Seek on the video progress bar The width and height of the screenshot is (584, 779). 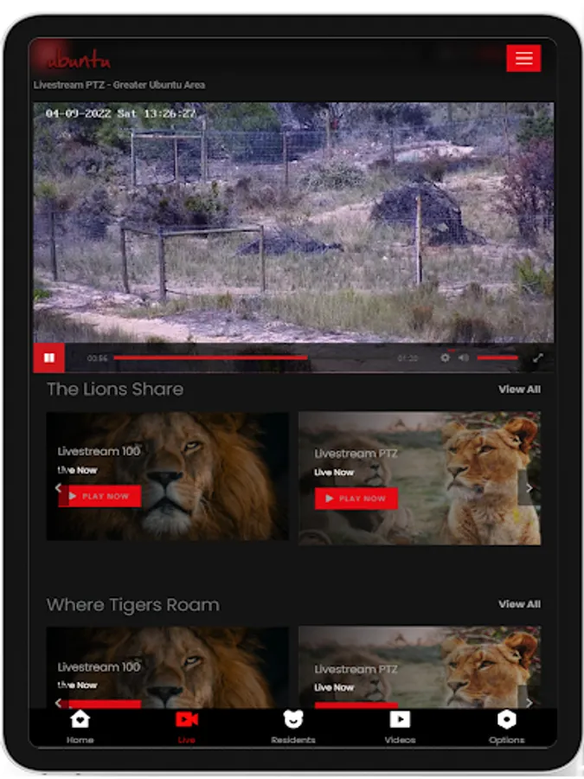[x=253, y=357]
